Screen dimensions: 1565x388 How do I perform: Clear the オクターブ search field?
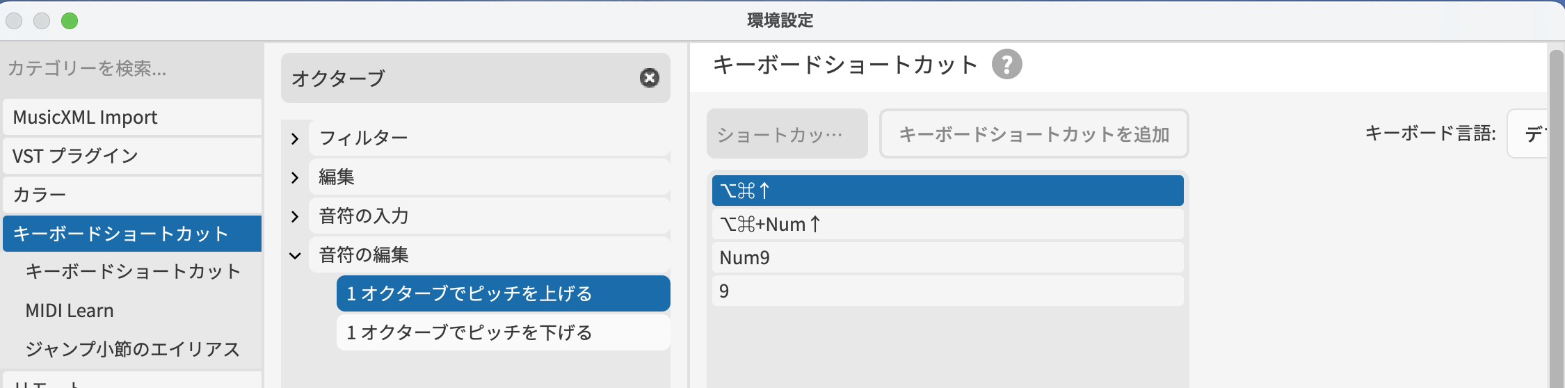click(649, 78)
